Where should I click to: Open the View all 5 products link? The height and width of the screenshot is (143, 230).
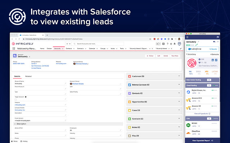[202, 113]
